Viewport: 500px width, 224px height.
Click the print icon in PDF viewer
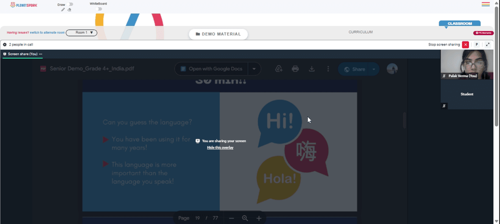click(295, 69)
